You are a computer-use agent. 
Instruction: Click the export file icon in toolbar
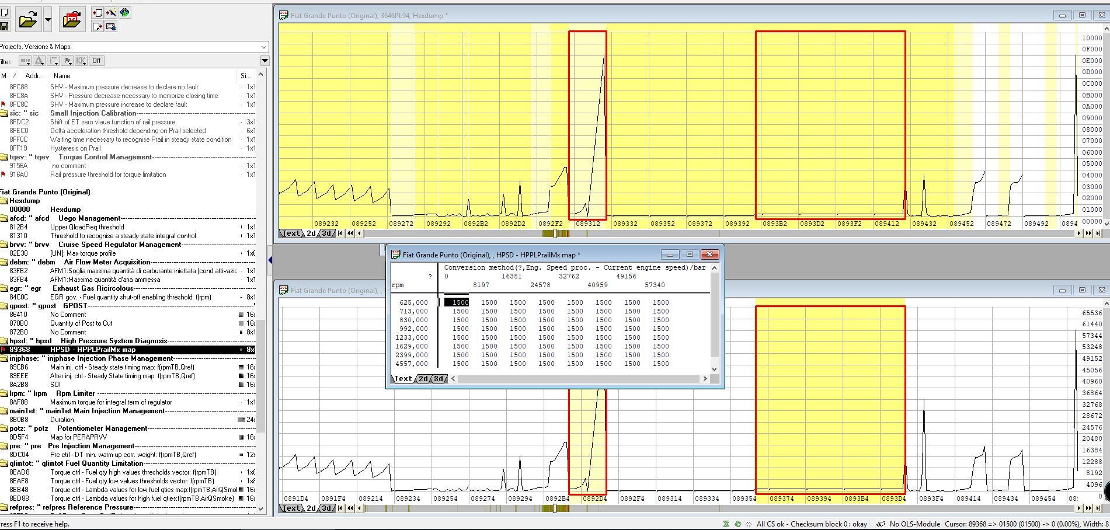[x=98, y=26]
